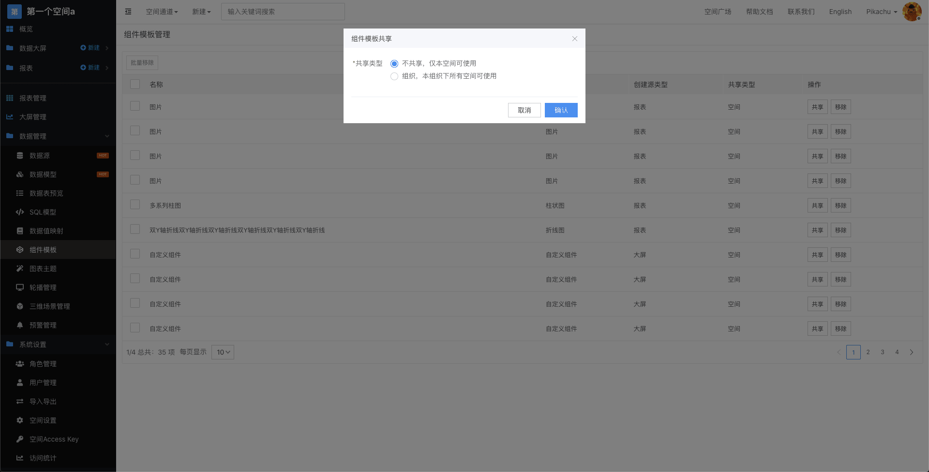Image resolution: width=929 pixels, height=472 pixels.
Task: Select the 组织，本组织下所有空间可使用 radio option
Action: click(394, 76)
